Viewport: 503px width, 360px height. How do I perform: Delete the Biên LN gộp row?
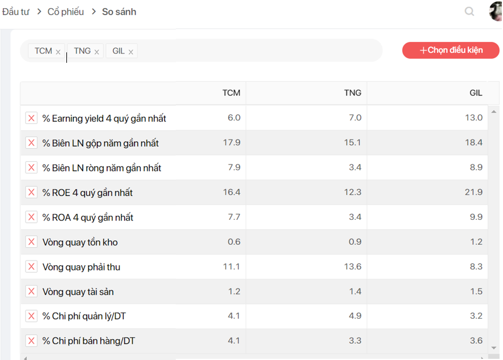tap(31, 143)
